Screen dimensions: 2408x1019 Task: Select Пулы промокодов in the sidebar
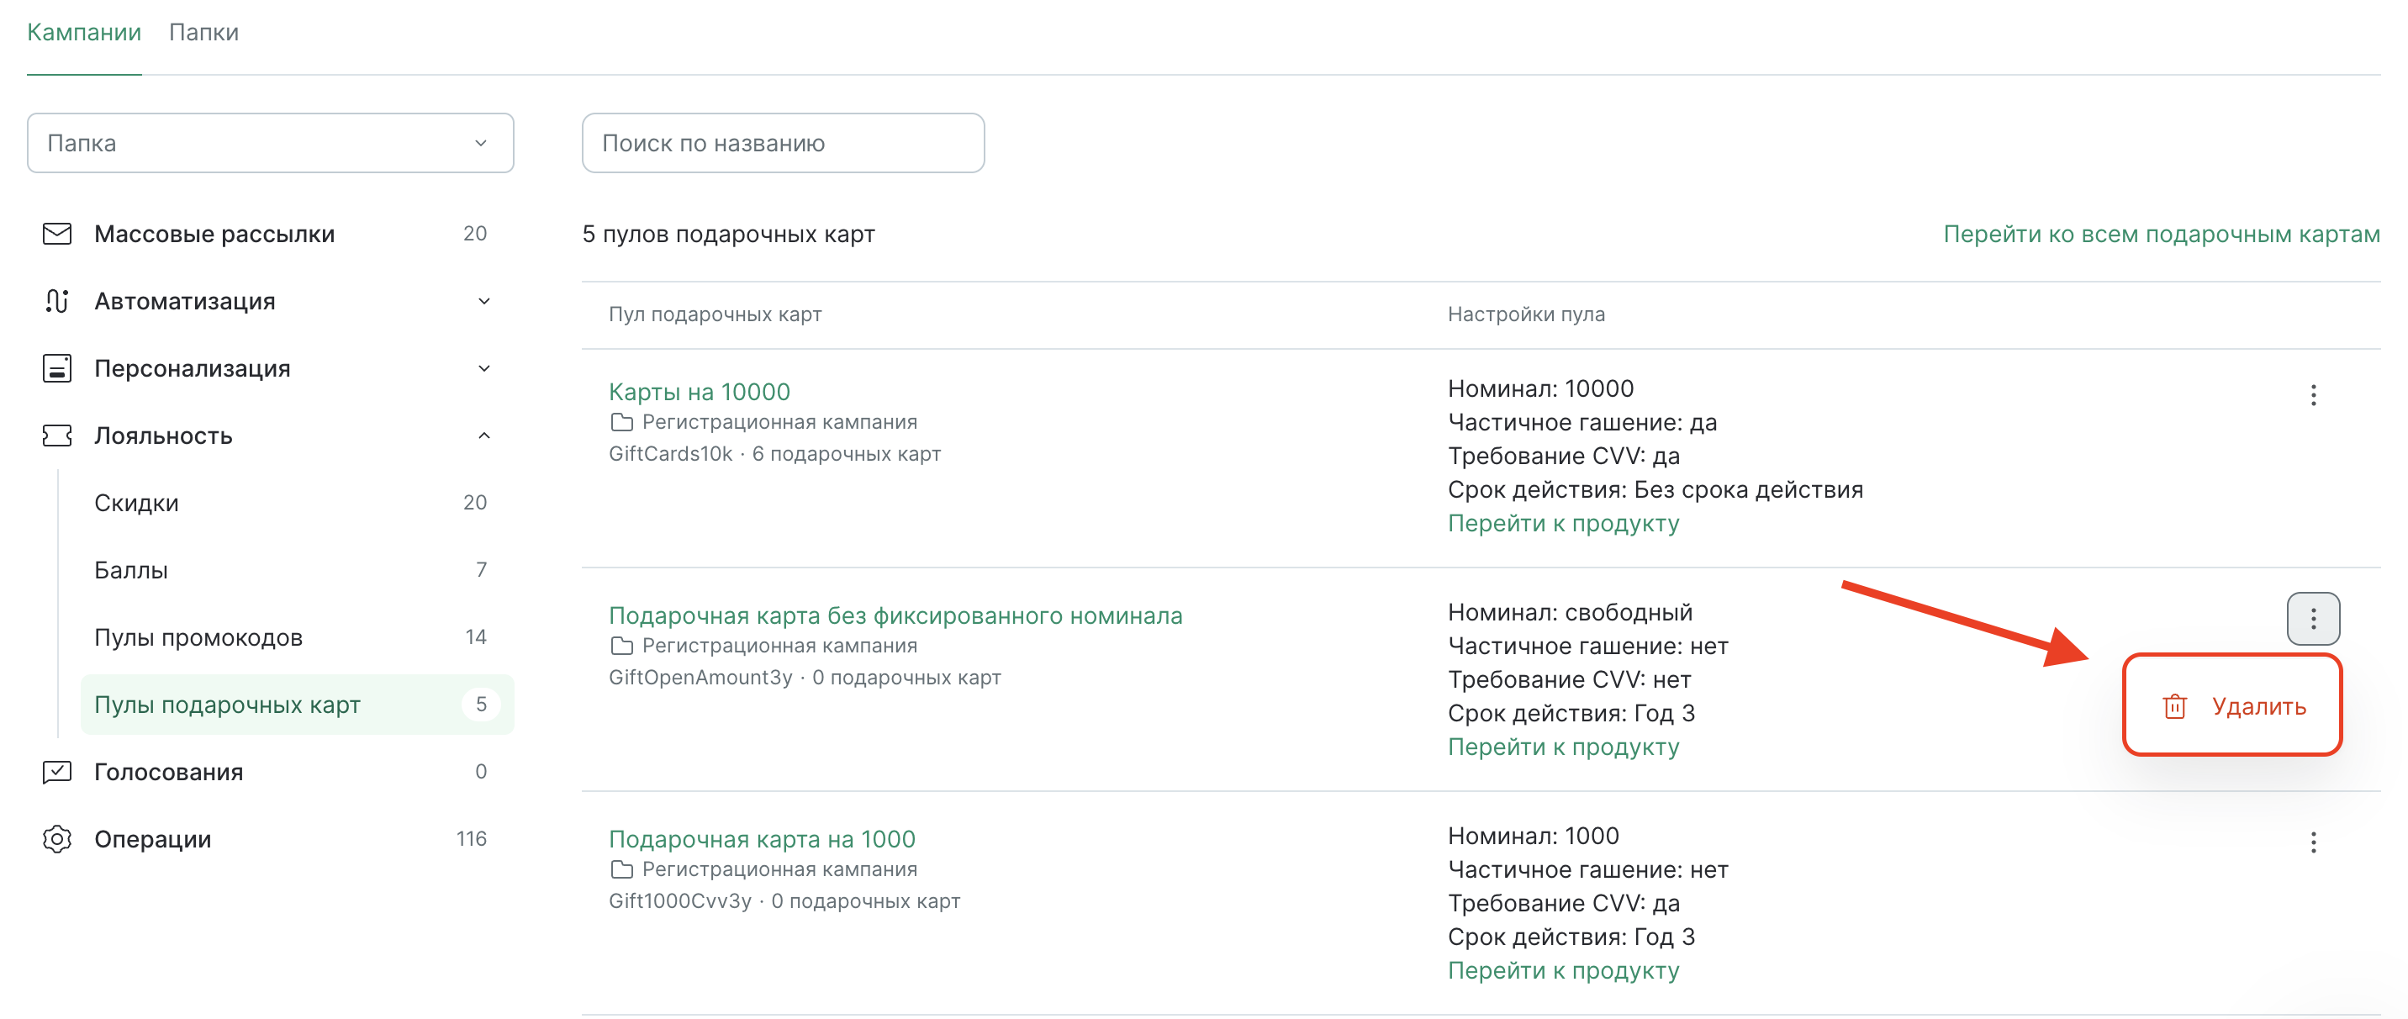pyautogui.click(x=198, y=637)
